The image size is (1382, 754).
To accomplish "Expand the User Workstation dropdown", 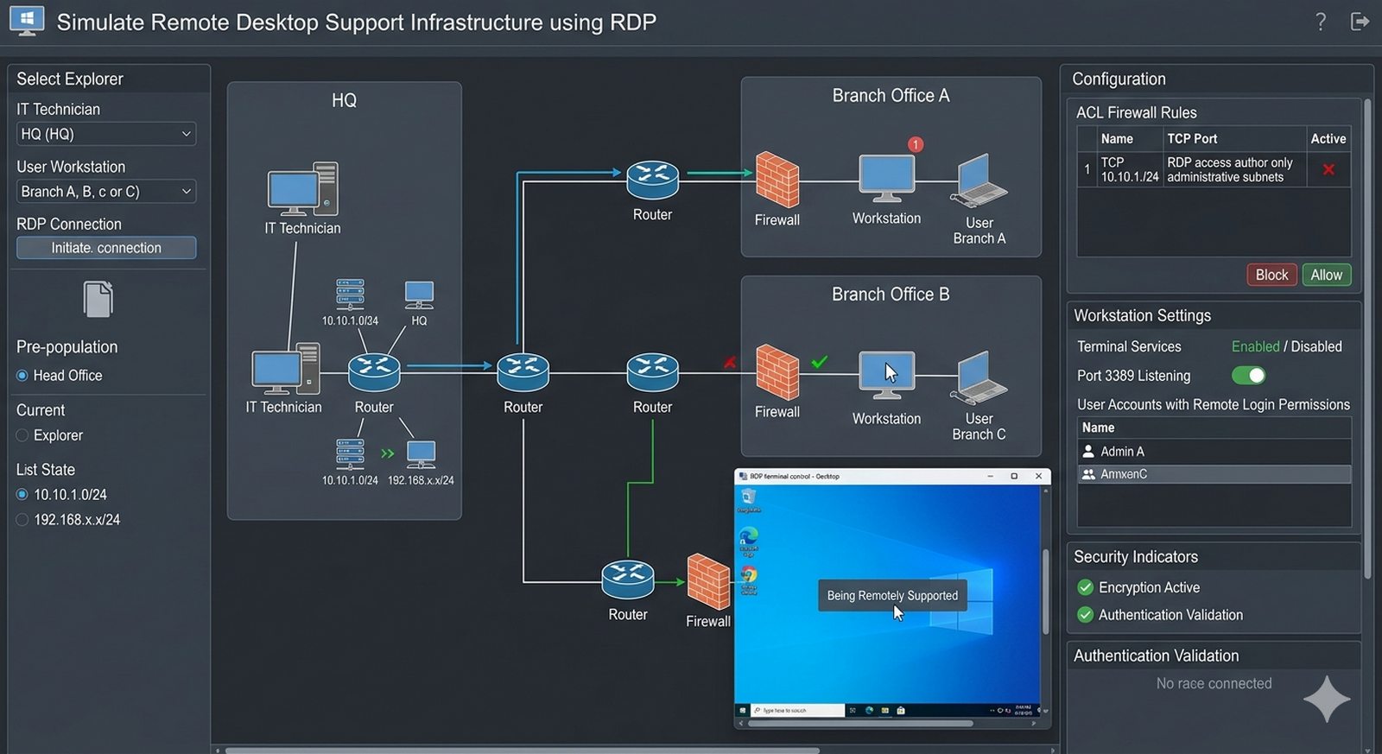I will coord(106,192).
